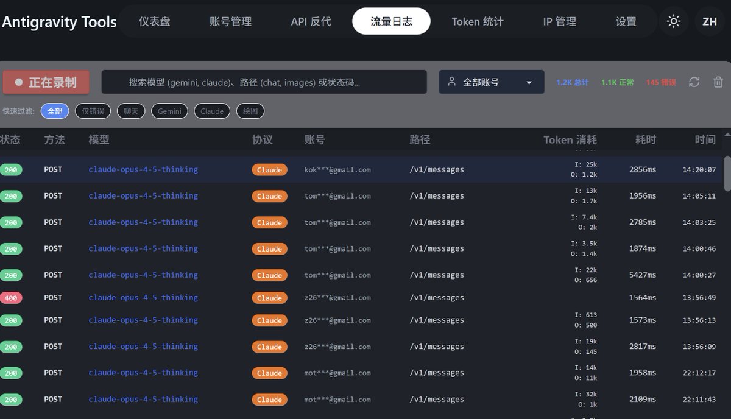Click the Token 消耗 column header
Viewport: 731px width, 419px height.
[570, 139]
